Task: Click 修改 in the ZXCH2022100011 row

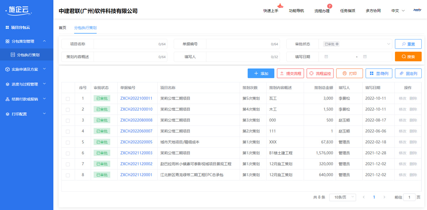Action: coord(402,98)
